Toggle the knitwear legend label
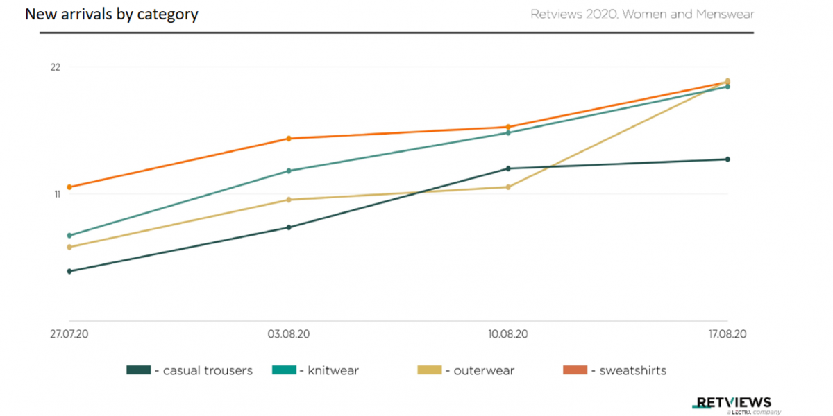The width and height of the screenshot is (833, 416). pos(332,371)
